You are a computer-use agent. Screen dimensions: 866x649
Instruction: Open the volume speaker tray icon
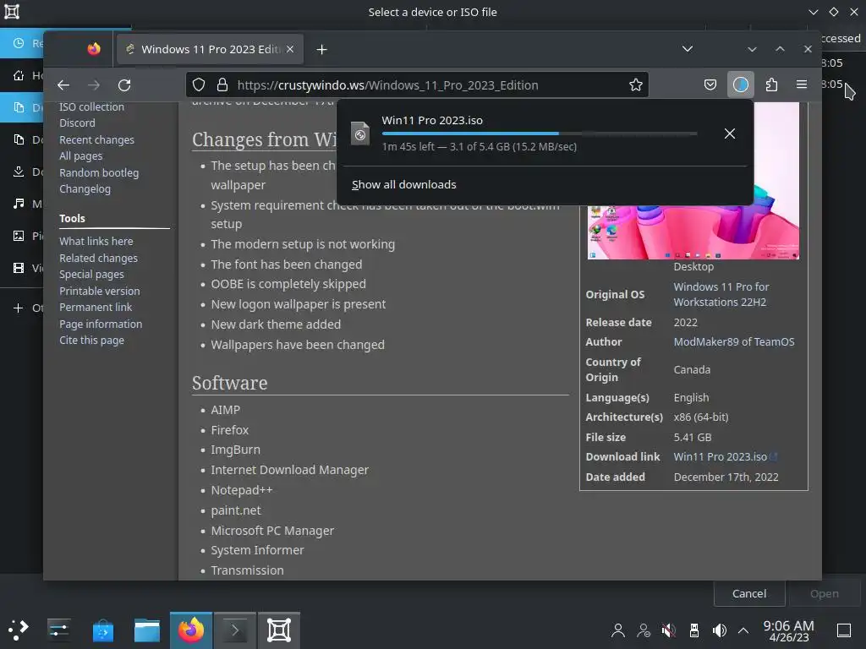click(x=719, y=630)
